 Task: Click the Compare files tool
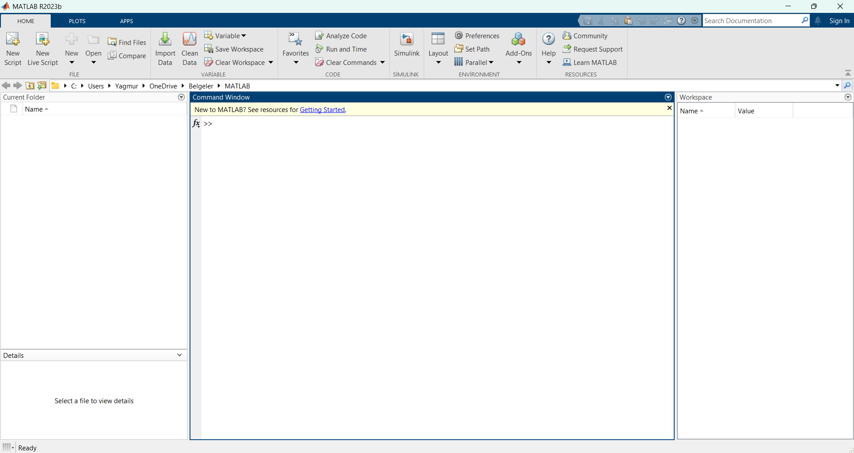127,56
